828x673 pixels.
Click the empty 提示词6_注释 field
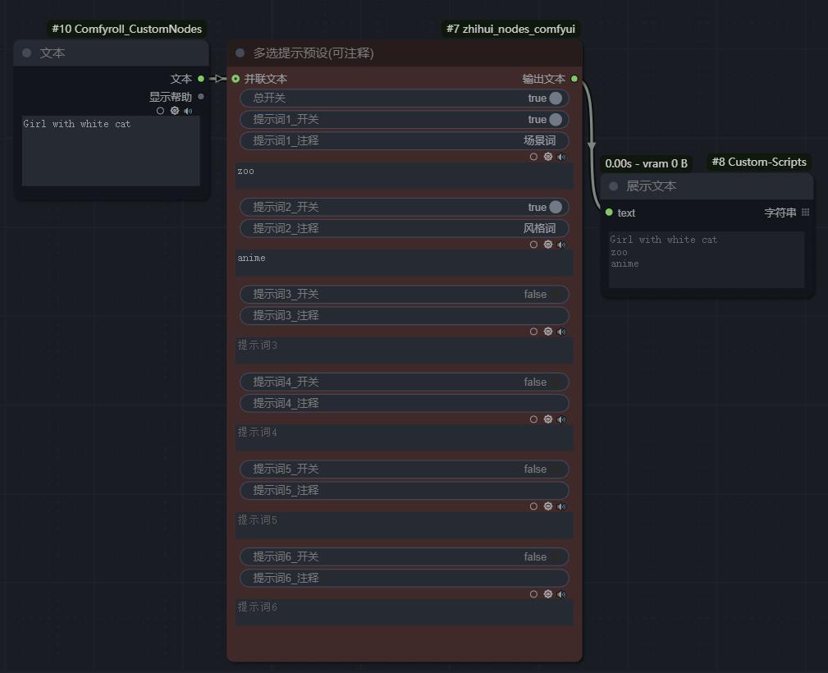point(405,578)
